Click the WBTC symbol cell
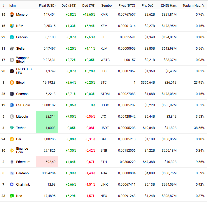Image resolution: width=208 pixels, height=202 pixels. pyautogui.click(x=105, y=60)
